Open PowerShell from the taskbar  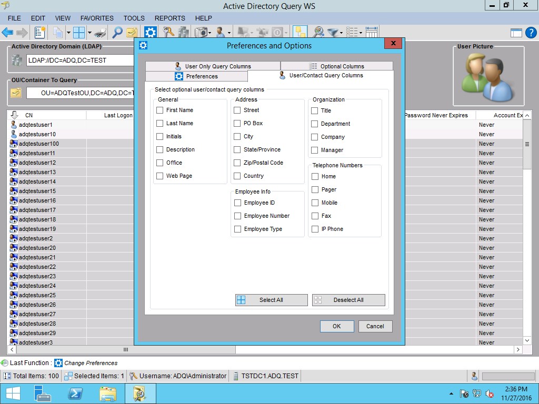75,393
